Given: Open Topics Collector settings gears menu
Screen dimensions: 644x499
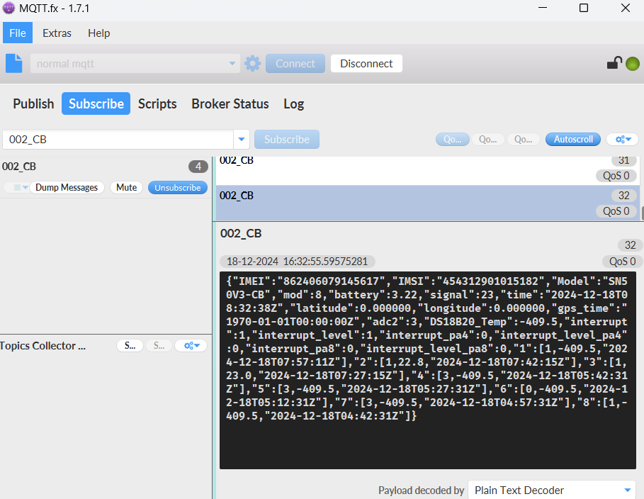Looking at the screenshot, I should [191, 346].
